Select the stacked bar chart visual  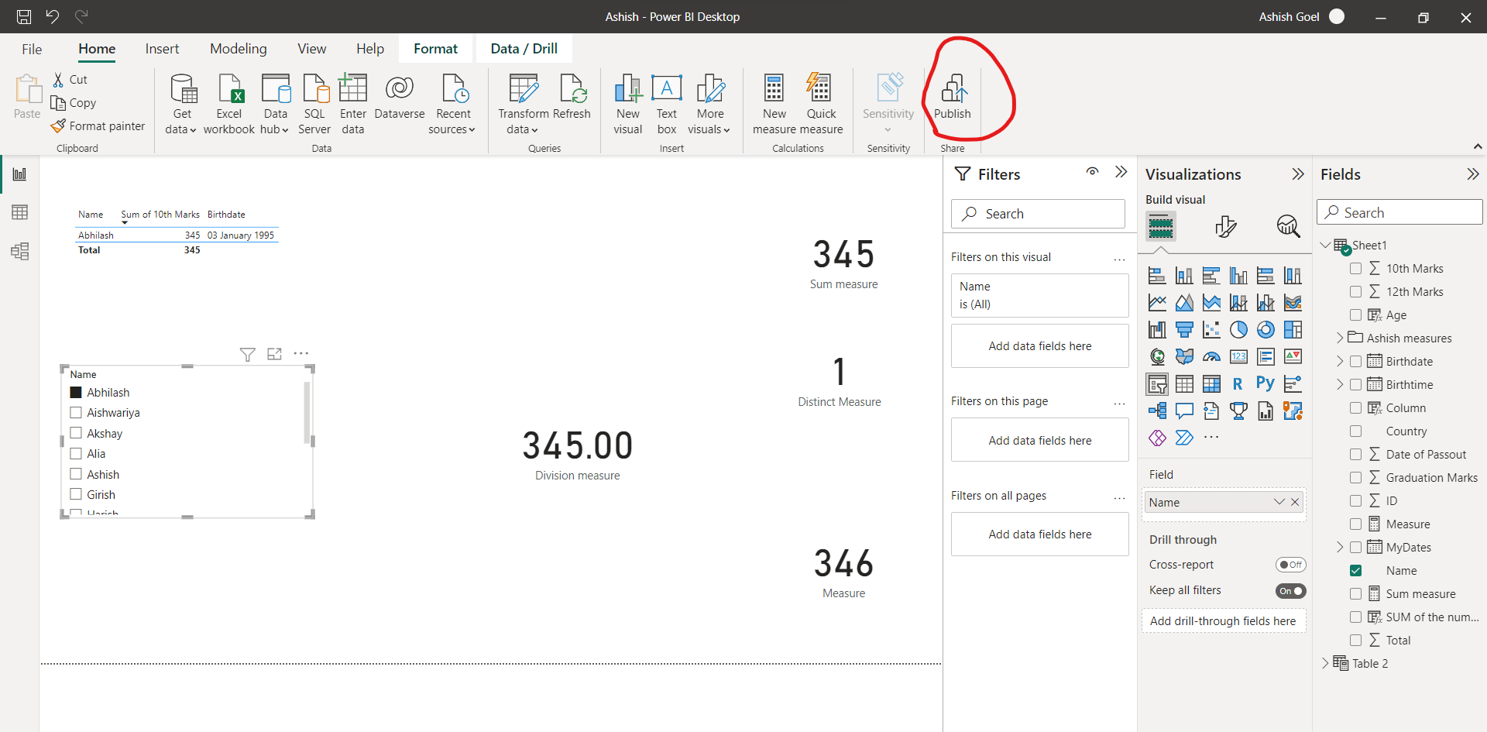click(1156, 275)
